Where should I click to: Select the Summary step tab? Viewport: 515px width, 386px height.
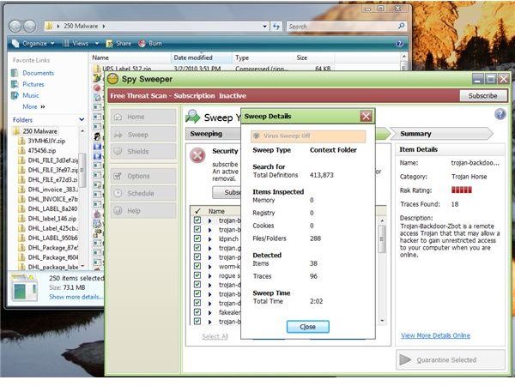442,134
